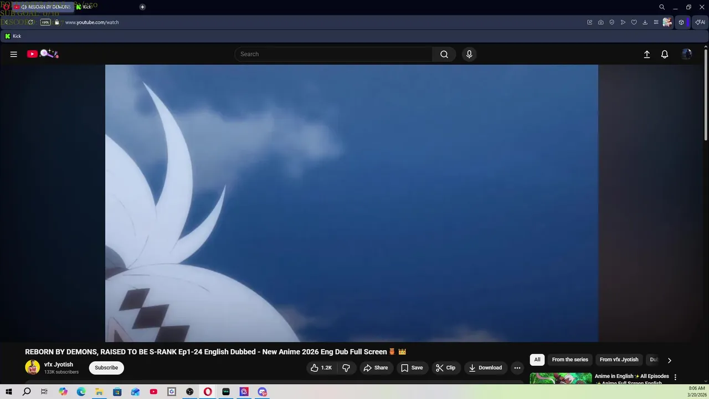The height and width of the screenshot is (399, 709).
Task: Open the Opera extensions cube icon
Action: 681,22
